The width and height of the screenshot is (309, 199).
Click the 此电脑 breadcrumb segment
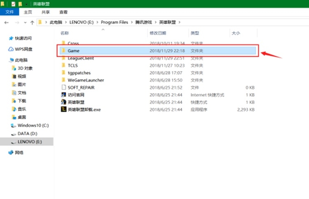pos(56,22)
